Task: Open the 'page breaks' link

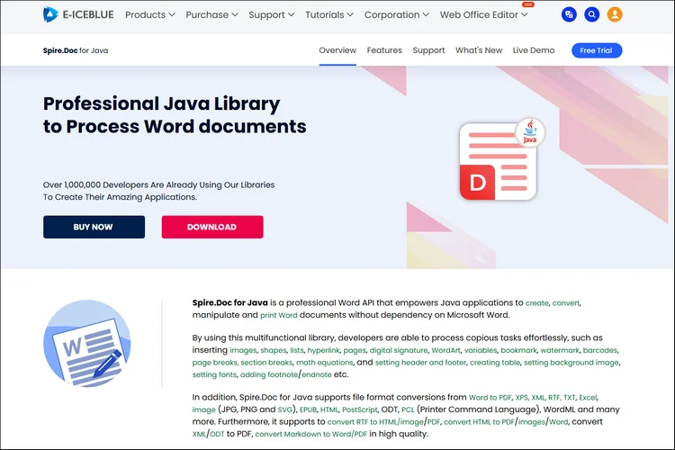Action: coord(214,363)
